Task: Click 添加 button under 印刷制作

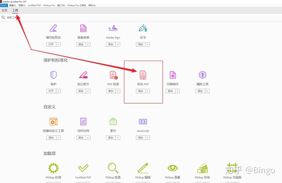Action: (x=171, y=91)
